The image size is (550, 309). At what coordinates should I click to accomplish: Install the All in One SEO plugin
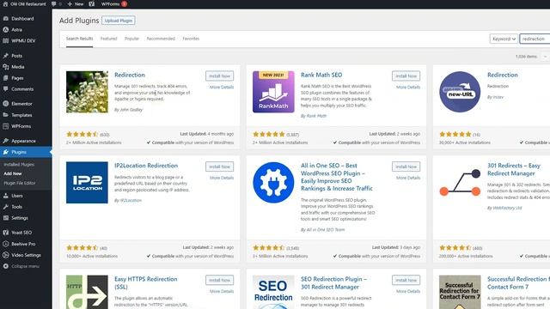pyautogui.click(x=406, y=167)
